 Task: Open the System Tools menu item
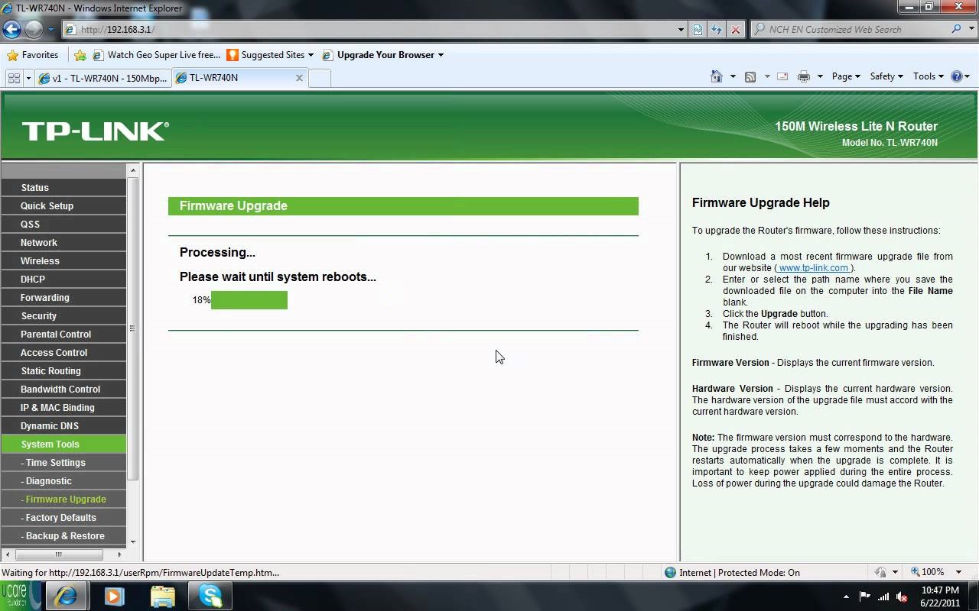coord(63,444)
